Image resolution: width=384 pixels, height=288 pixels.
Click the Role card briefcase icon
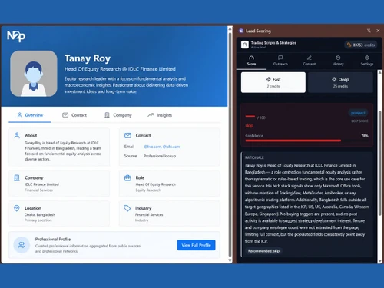[x=127, y=177]
